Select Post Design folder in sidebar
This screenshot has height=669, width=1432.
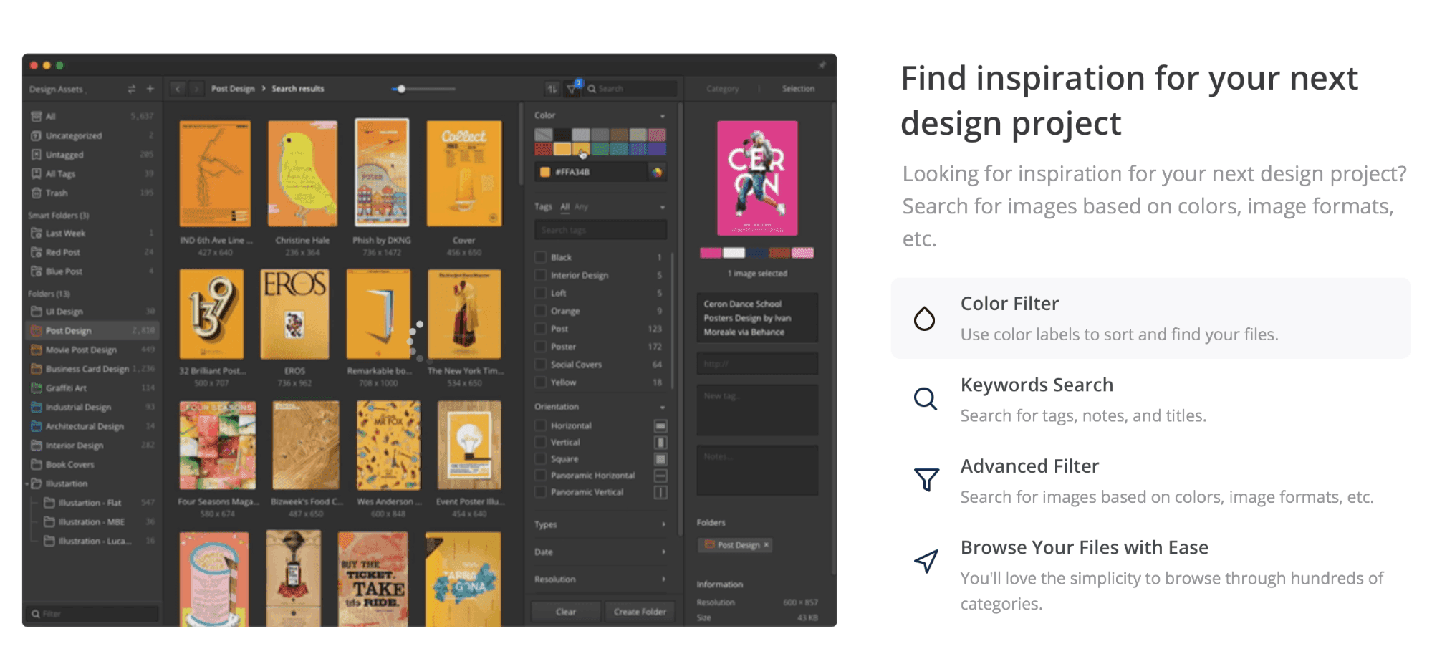pos(92,331)
